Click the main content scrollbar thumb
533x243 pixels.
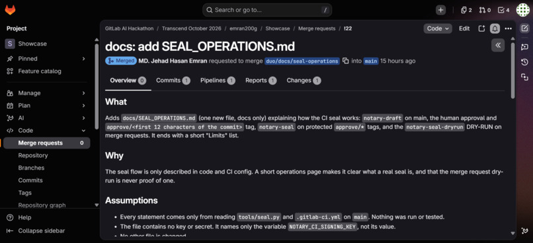tap(513, 71)
